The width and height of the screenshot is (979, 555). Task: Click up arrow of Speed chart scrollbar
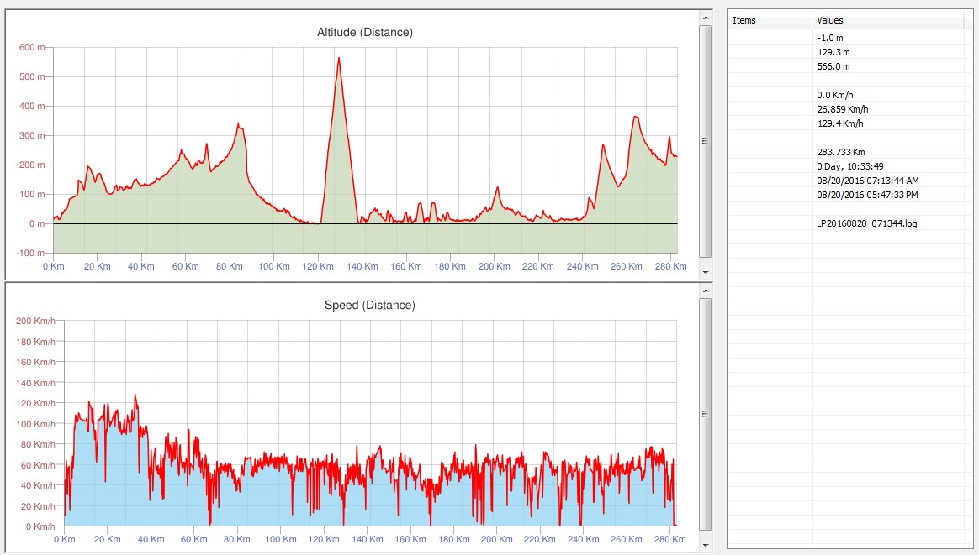(705, 289)
